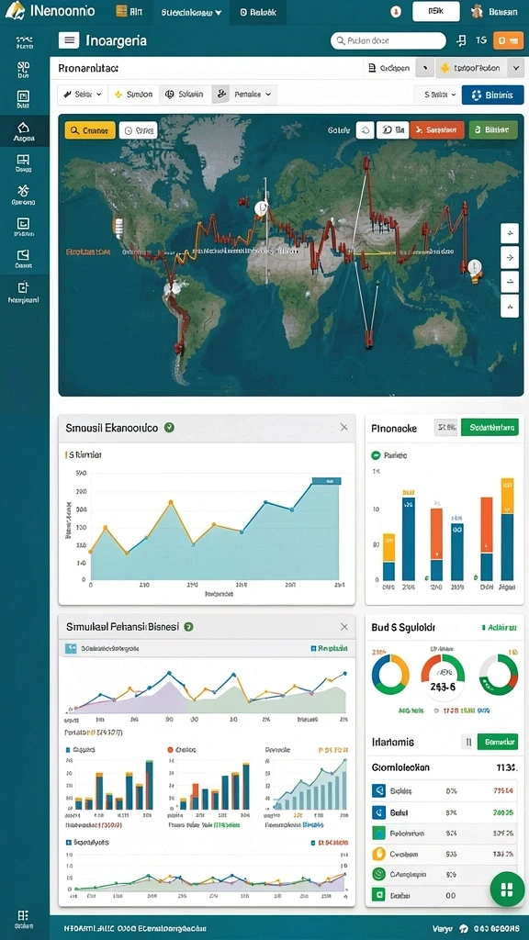Open the hamburger menu beside Inoargeria
529x940 pixels.
tap(69, 40)
